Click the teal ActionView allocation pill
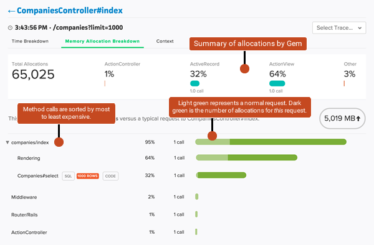This screenshot has width=374, height=245. pyautogui.click(x=277, y=83)
